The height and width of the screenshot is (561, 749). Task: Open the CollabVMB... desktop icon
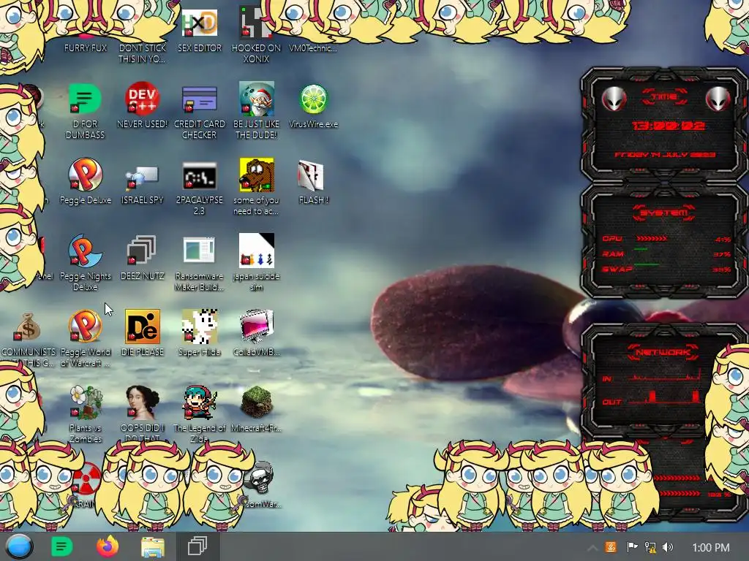click(x=257, y=327)
